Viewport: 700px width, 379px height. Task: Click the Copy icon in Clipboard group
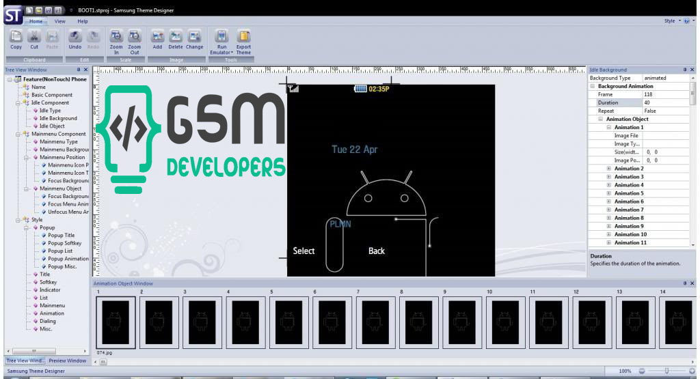tap(16, 37)
